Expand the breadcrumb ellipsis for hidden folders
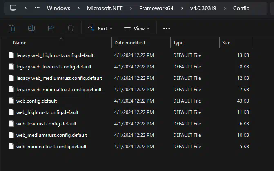Viewport: 274px width, 171px height. tap(37, 8)
